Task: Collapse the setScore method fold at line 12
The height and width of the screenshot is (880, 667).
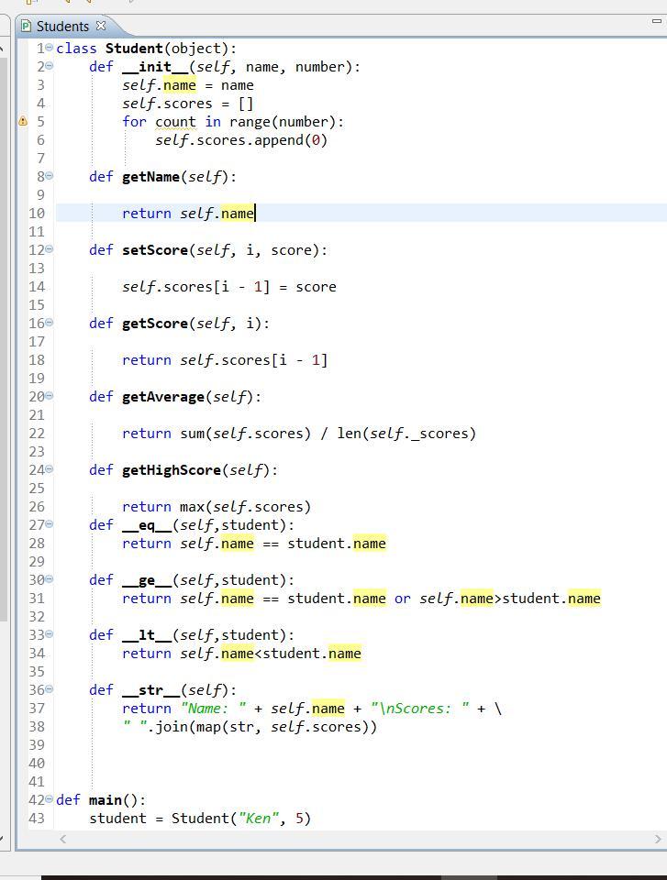Action: tap(50, 249)
